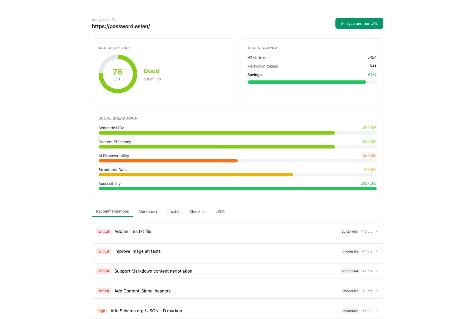Viewport: 475px width, 319px height.
Task: Expand the 'Add an llms.txt file' recommendation
Action: pos(377,231)
